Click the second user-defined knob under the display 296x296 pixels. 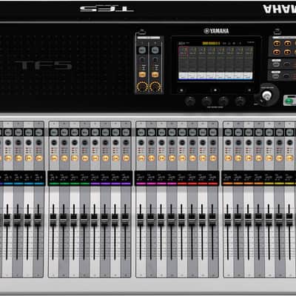click(206, 101)
